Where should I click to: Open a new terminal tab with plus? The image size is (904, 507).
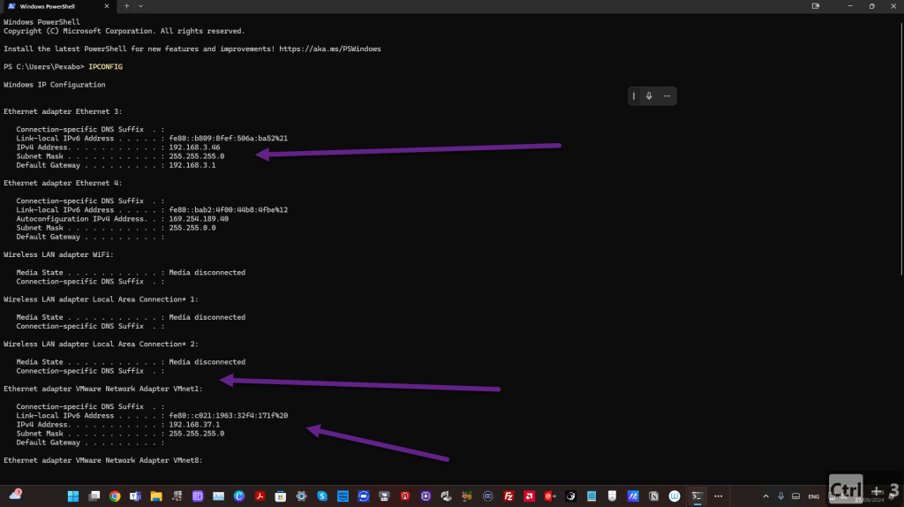(127, 6)
